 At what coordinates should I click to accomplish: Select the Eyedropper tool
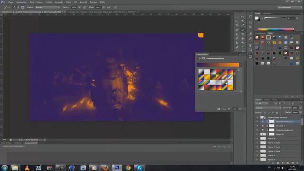click(x=243, y=25)
